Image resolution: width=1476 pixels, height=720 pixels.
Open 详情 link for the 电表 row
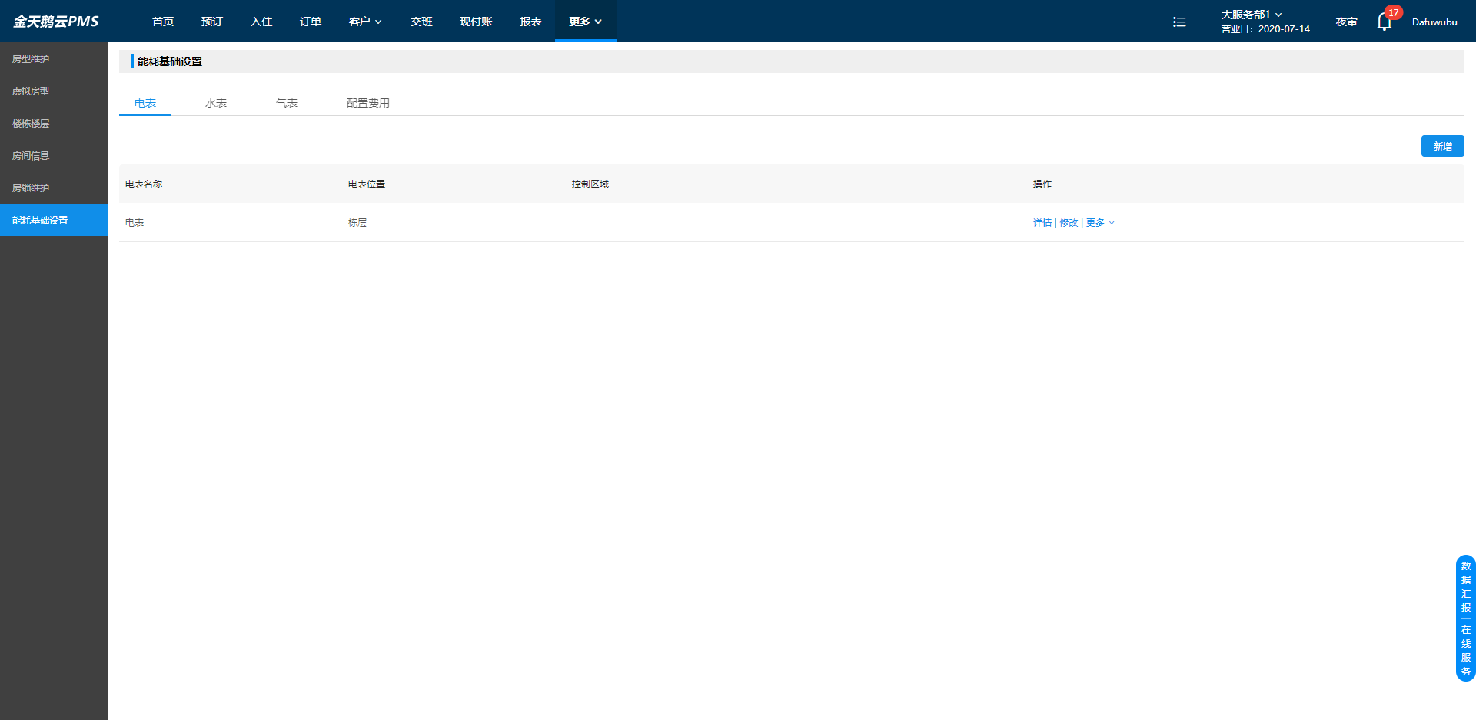pyautogui.click(x=1042, y=223)
